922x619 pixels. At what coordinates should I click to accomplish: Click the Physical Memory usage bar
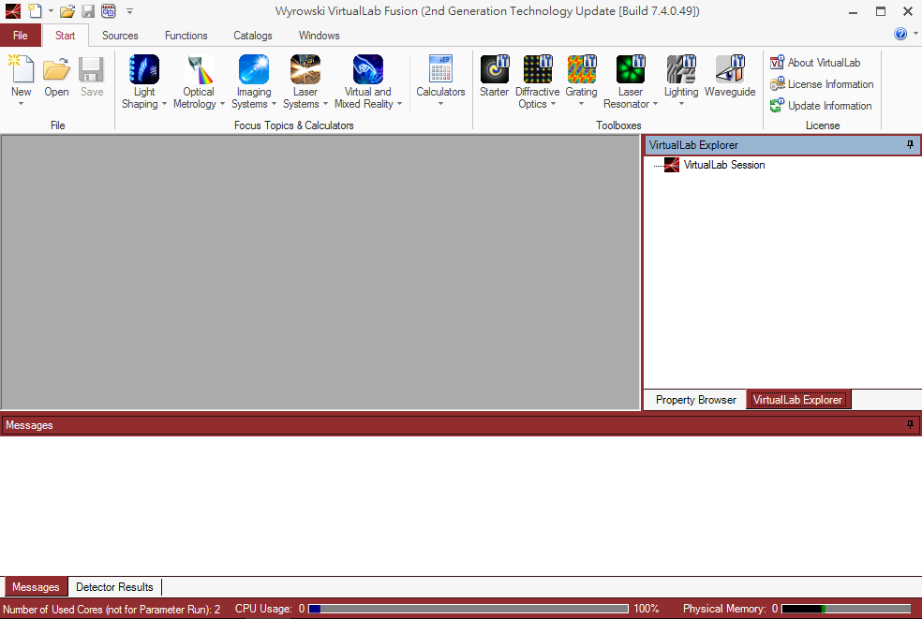pos(846,609)
